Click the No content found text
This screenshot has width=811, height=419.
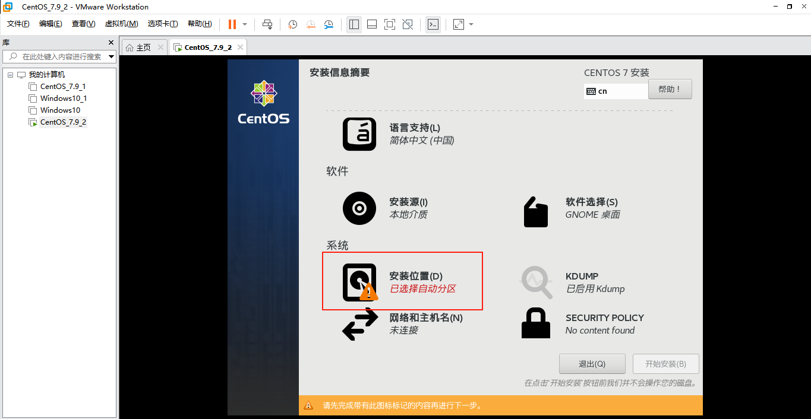pyautogui.click(x=600, y=331)
